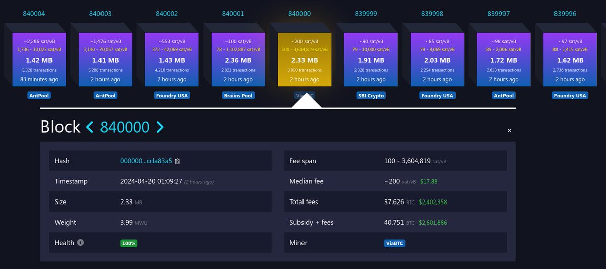Viewport: 606px width, 269px height.
Task: Open AntPool tag under block 840003
Action: (106, 95)
